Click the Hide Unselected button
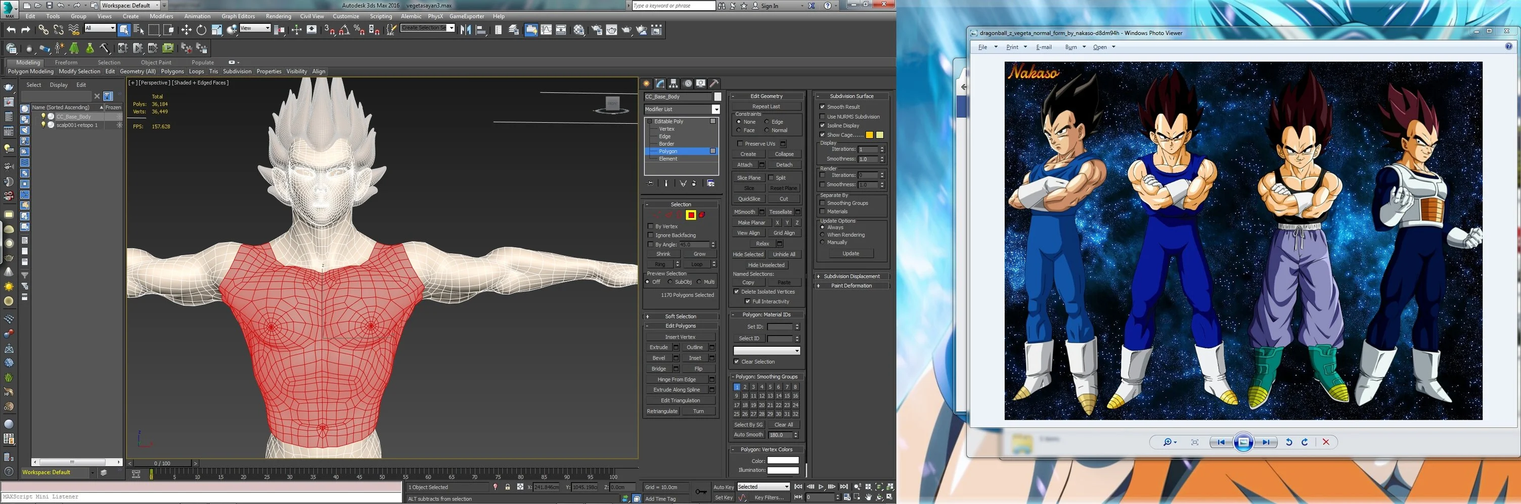Viewport: 1521px width, 504px height. (x=766, y=265)
